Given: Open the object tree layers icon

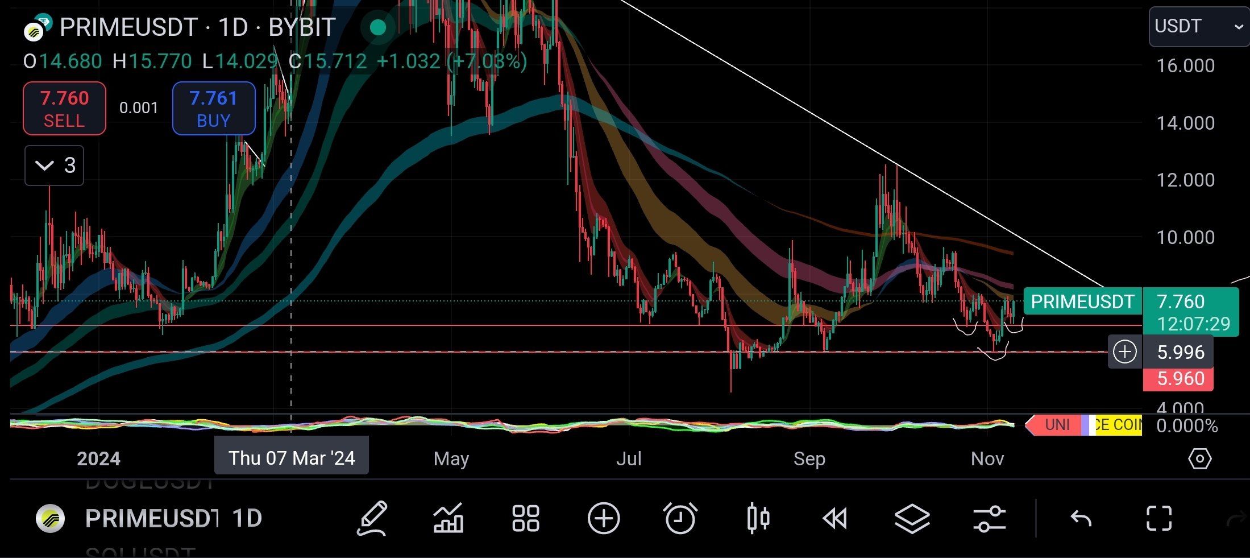Looking at the screenshot, I should click(912, 519).
